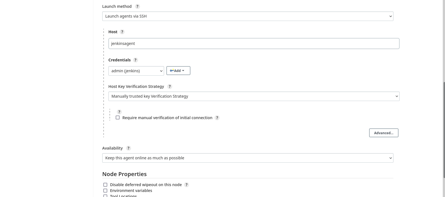Select admin (jenkins) credentials dropdown
The image size is (445, 197).
[136, 71]
